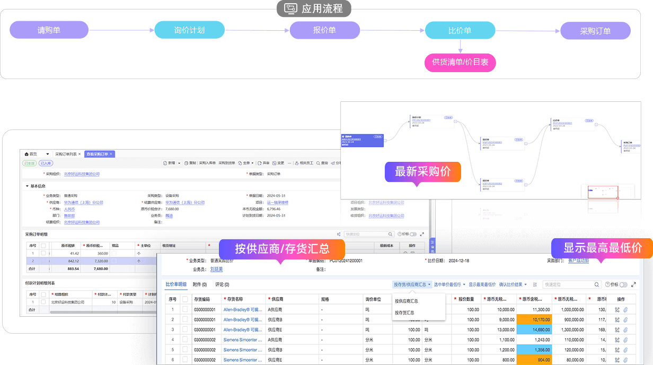Click the orange highlighted 10,170.00 price cell

click(x=535, y=319)
